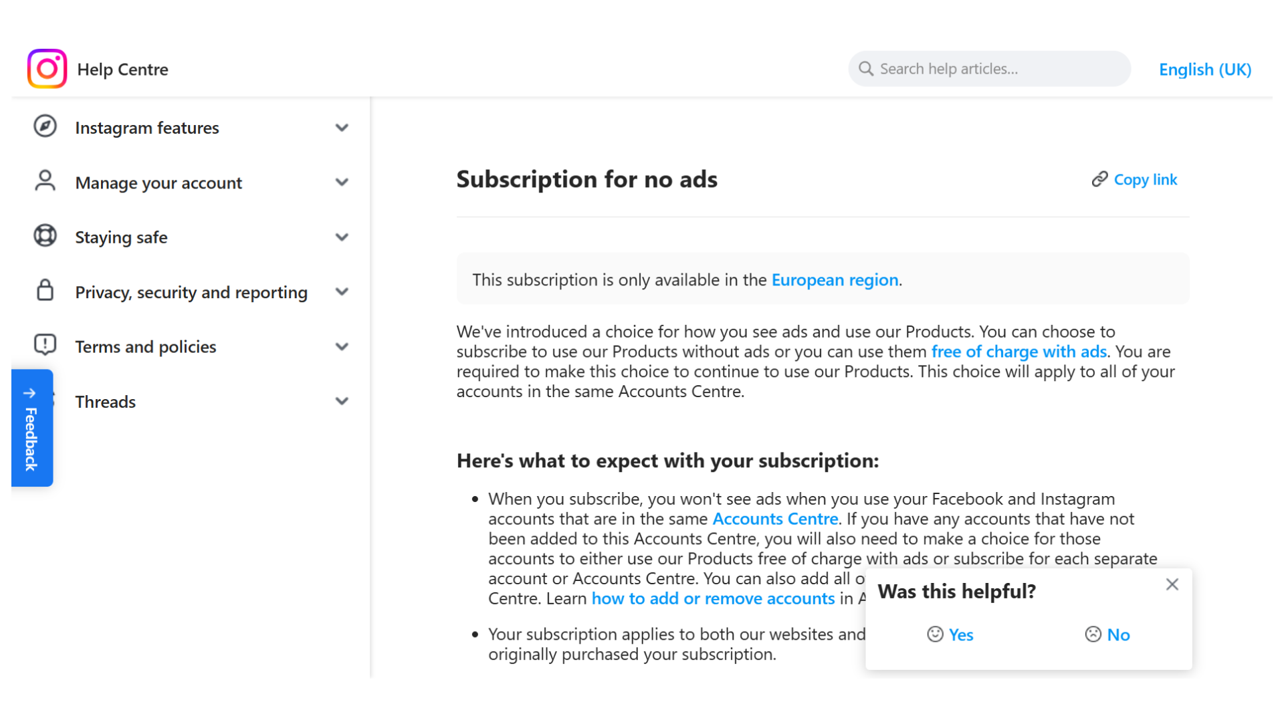Viewport: 1284px width, 722px height.
Task: Click the Accounts Centre link
Action: click(x=775, y=519)
